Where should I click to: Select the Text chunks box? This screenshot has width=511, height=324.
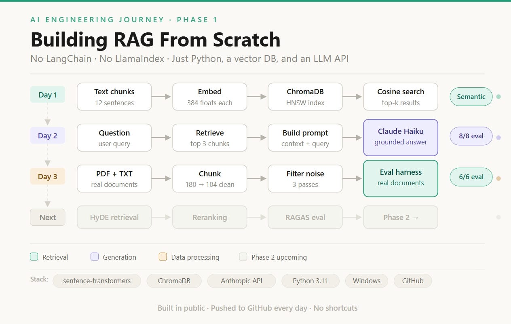click(114, 97)
